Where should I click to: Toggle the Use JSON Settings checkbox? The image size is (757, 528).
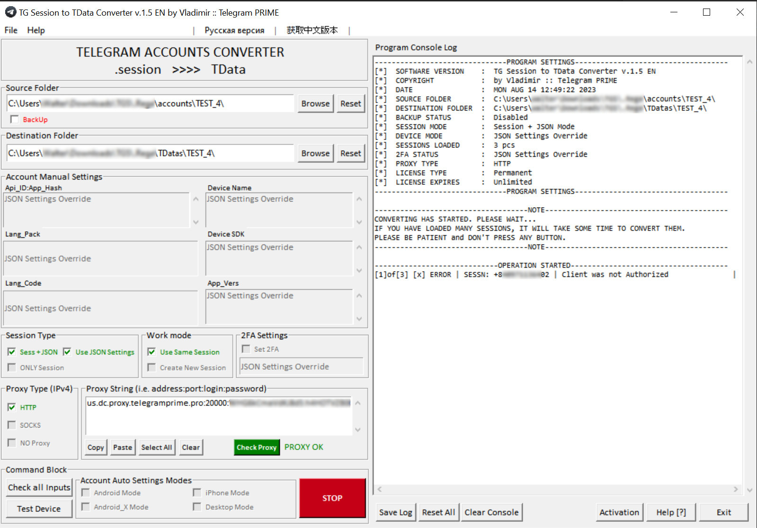(67, 352)
